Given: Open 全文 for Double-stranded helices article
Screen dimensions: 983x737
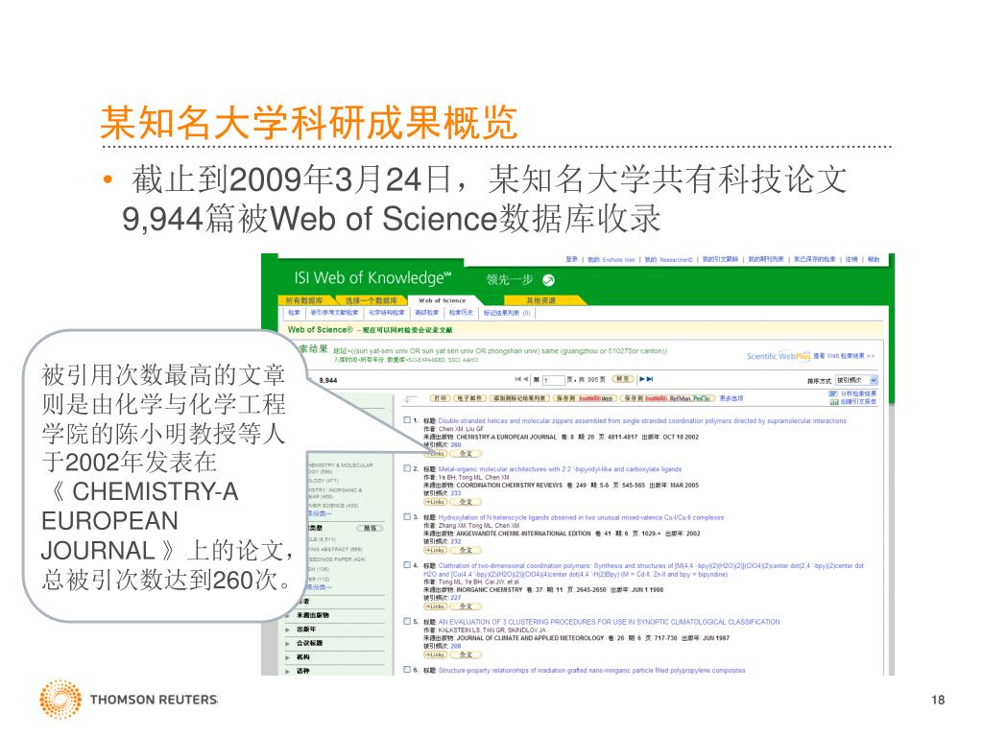Looking at the screenshot, I should (x=466, y=454).
